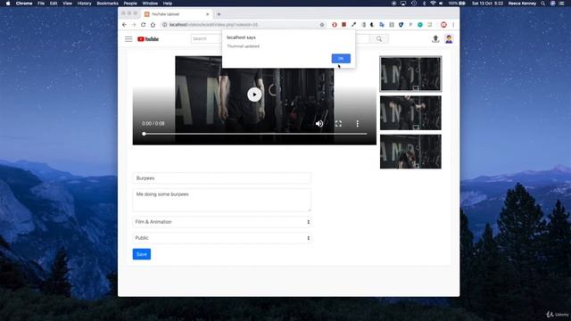Click the YouTube logo
This screenshot has height=321, width=571.
point(148,39)
